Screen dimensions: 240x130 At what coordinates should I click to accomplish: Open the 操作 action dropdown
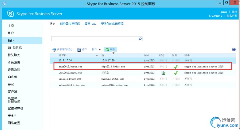(96, 49)
